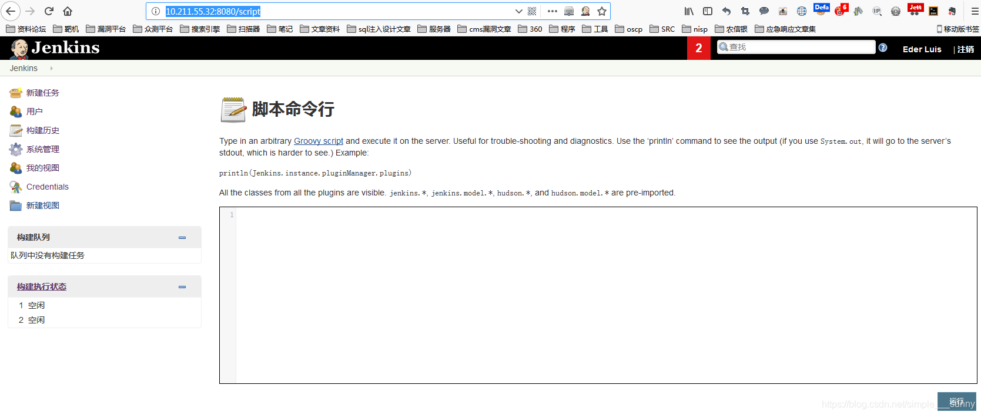Open the page actions three-dots menu
981x415 pixels.
click(552, 11)
